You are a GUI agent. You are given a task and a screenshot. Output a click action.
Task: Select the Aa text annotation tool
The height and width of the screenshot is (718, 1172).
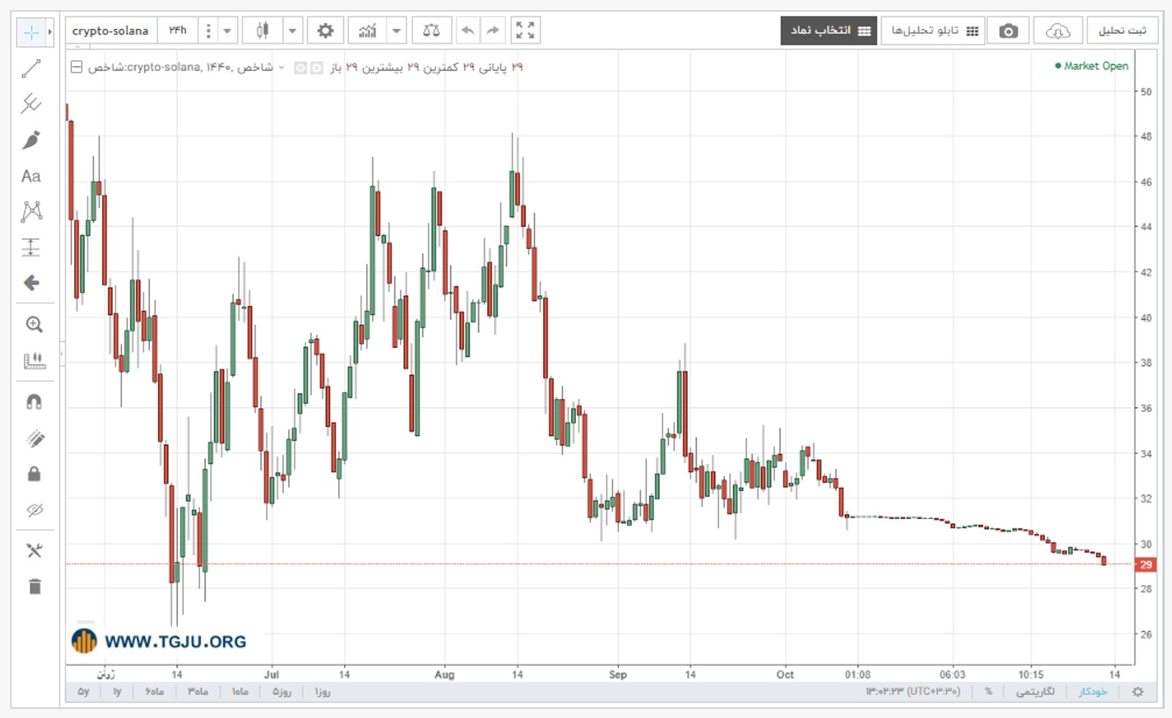coord(31,176)
